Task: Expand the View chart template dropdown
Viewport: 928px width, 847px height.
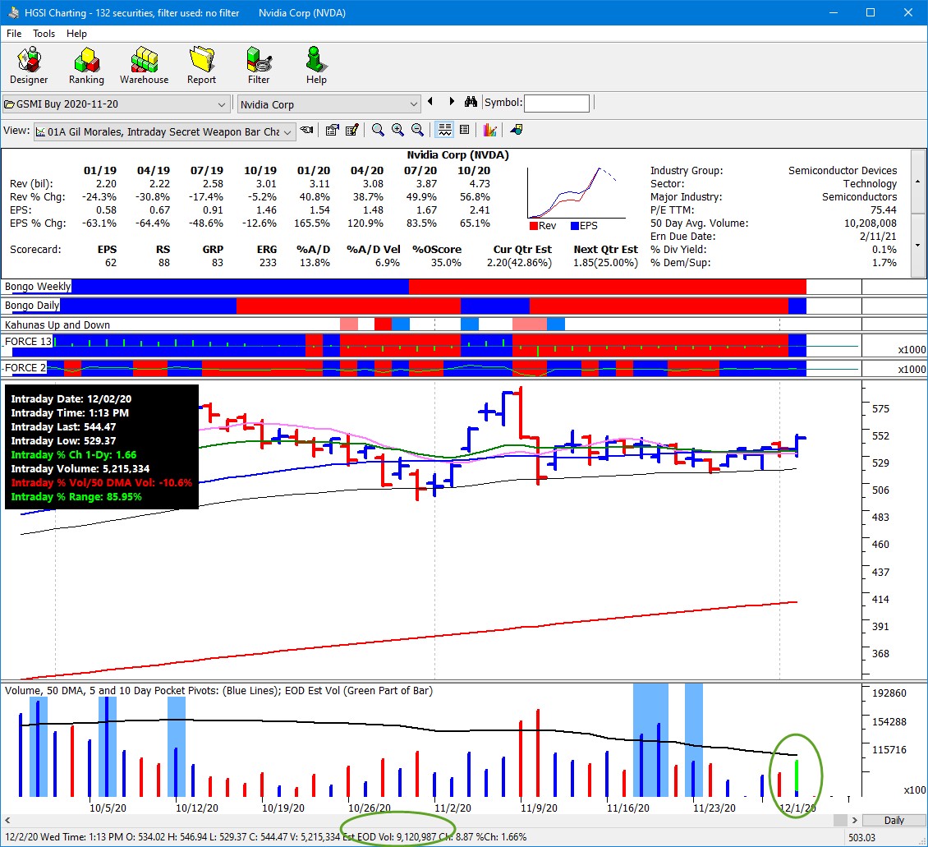Action: tap(287, 132)
